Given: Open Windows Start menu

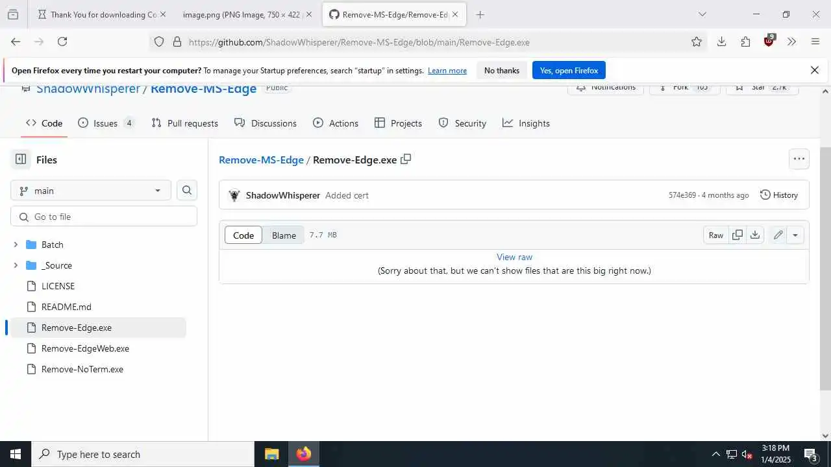Looking at the screenshot, I should click(16, 454).
